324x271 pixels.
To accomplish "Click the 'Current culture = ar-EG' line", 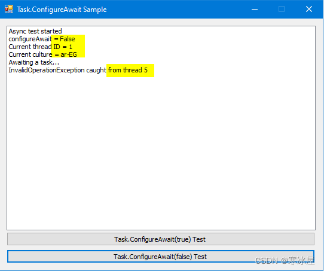I will 43,54.
